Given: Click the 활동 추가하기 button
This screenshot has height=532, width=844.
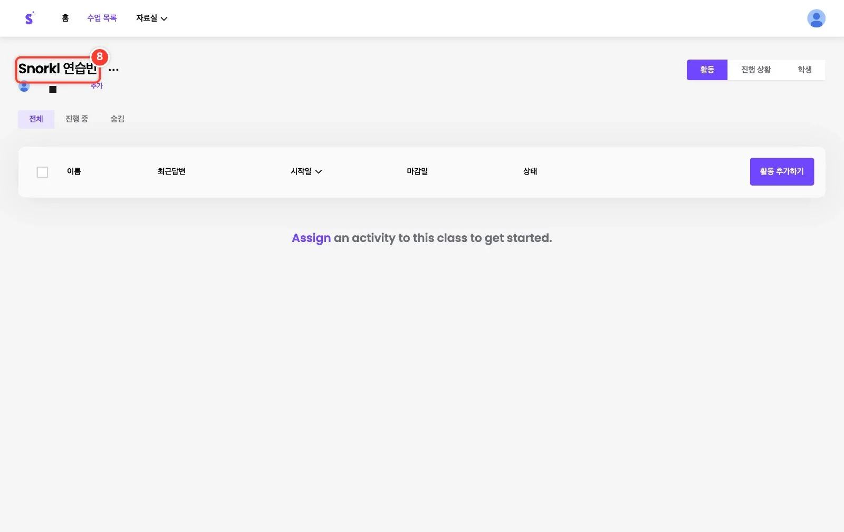Looking at the screenshot, I should pos(782,172).
